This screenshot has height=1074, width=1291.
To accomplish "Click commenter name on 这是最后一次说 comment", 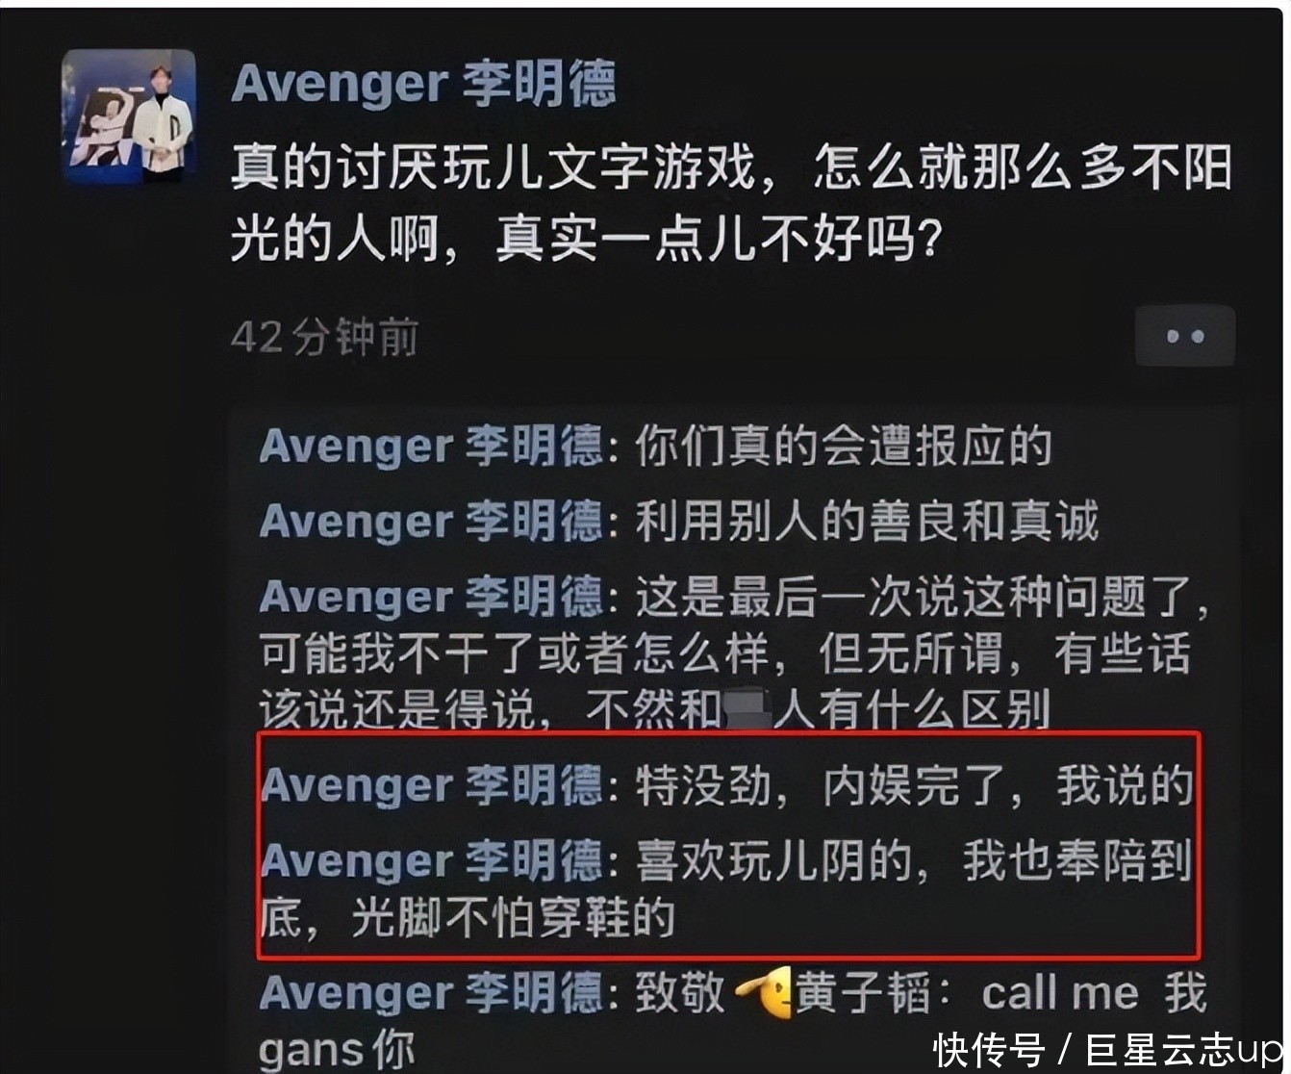I will tap(431, 598).
